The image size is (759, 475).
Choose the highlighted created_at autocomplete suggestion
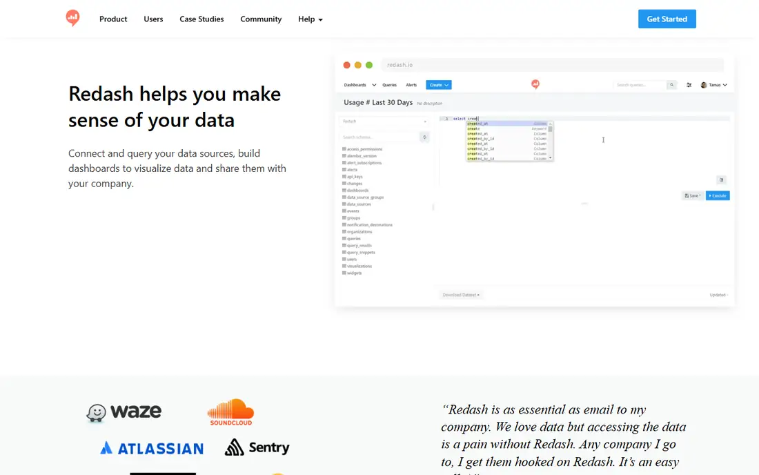pyautogui.click(x=507, y=124)
